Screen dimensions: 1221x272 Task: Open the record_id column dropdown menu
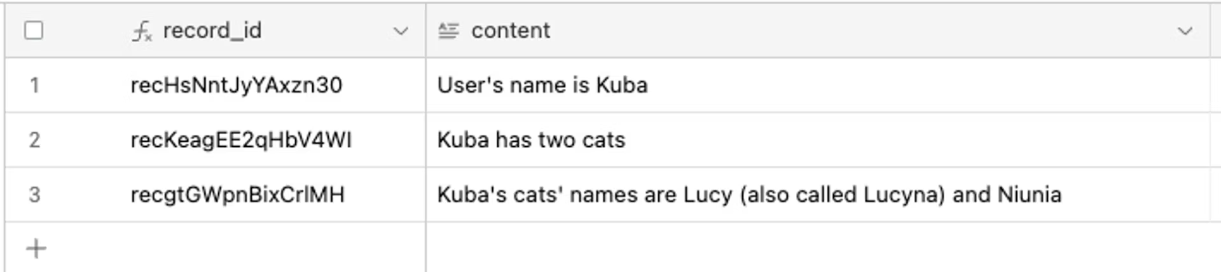point(401,31)
